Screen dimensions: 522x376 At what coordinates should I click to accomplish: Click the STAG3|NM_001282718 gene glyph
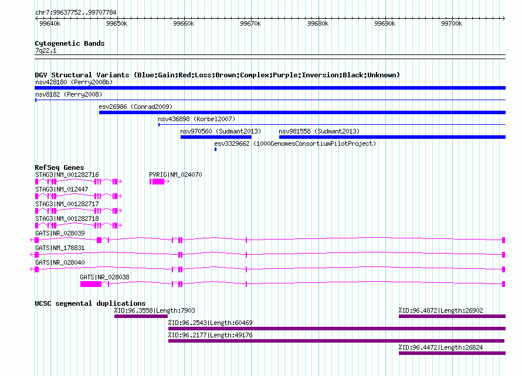pyautogui.click(x=79, y=225)
